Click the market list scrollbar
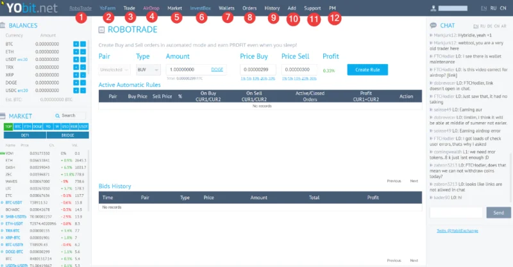 click(x=88, y=181)
